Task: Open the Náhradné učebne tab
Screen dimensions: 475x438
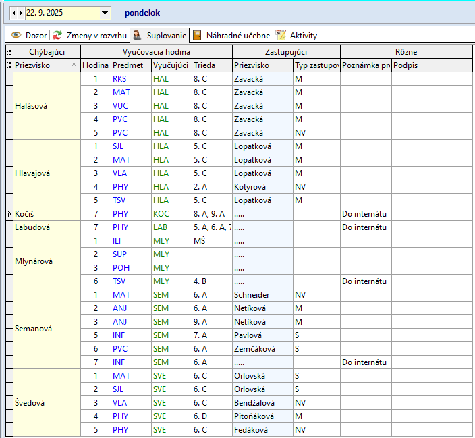Action: (x=231, y=35)
